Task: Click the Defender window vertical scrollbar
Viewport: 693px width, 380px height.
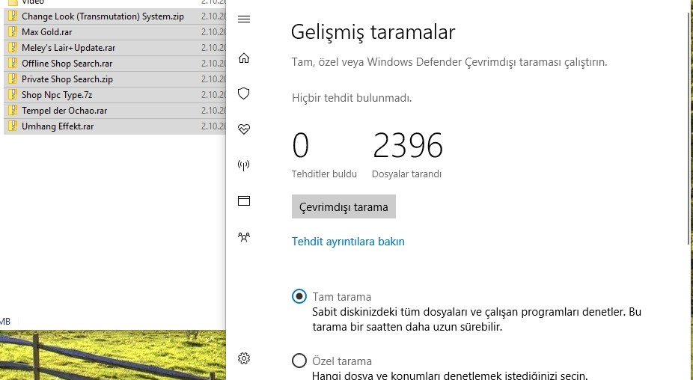Action: click(x=690, y=128)
